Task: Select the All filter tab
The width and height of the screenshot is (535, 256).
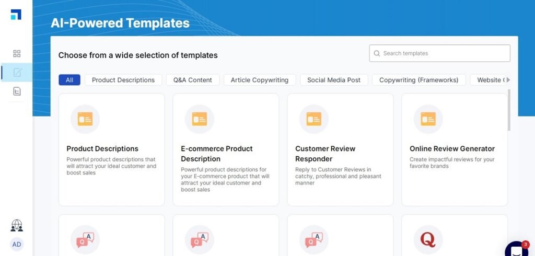Action: [x=69, y=80]
